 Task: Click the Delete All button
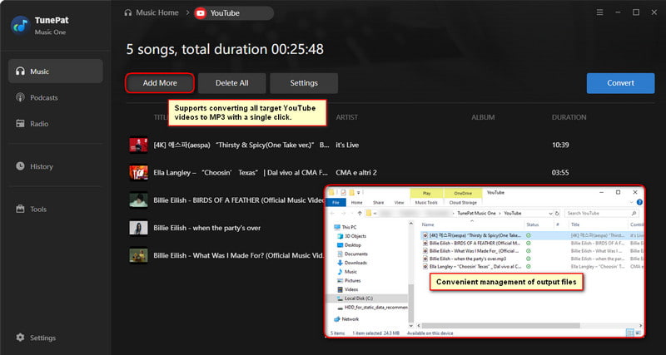(x=232, y=83)
